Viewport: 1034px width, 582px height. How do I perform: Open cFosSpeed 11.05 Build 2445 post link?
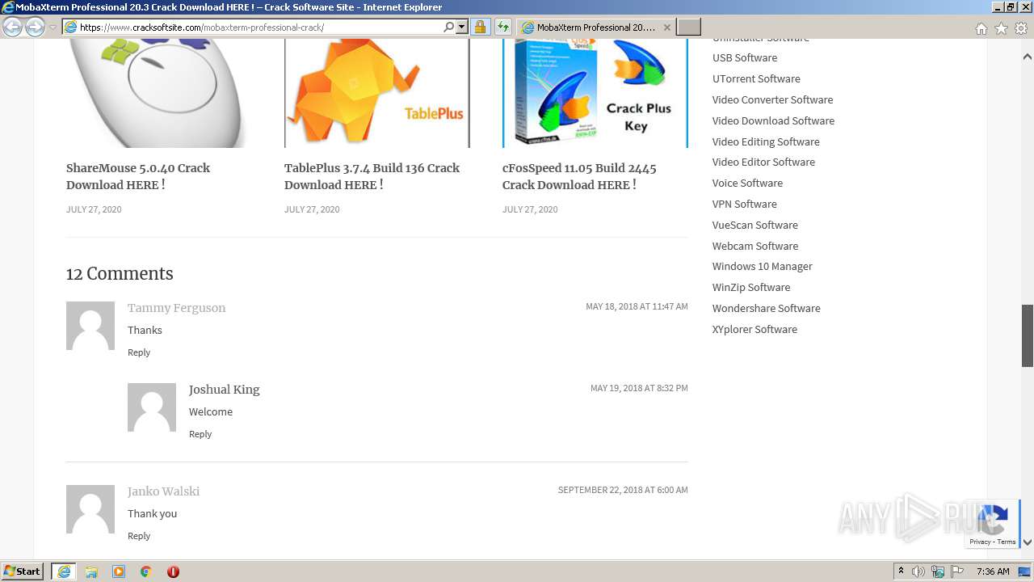(x=579, y=176)
